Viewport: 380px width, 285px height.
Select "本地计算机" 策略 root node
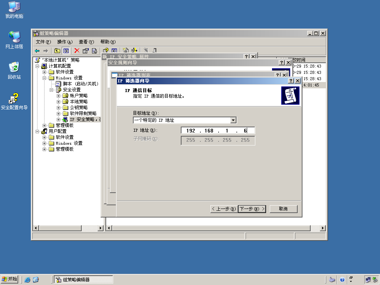point(60,60)
